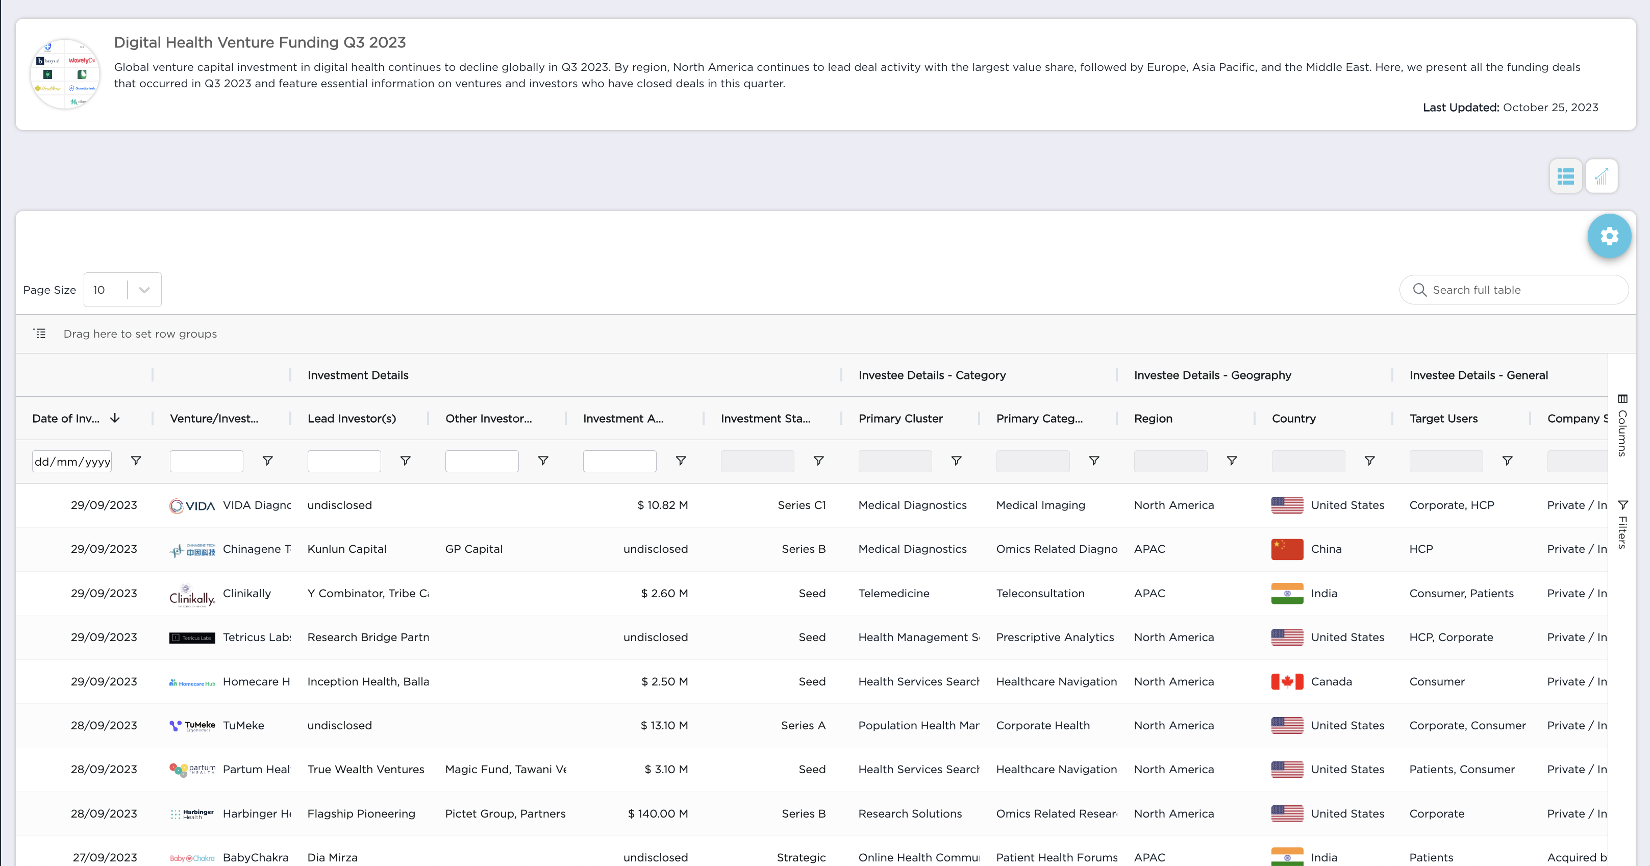Click the China flag icon
Screen dimensions: 1650x866
click(1287, 549)
